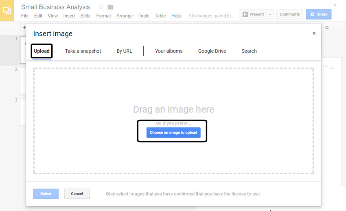Click the Small Business Analysis title
Screen dimensions: 346x211
[x=56, y=7]
